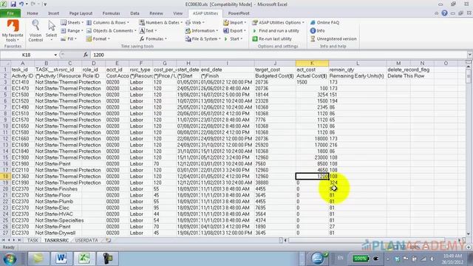The width and height of the screenshot is (473, 266).
Task: Click the Save icon in quick access toolbar
Action: (x=13, y=4)
